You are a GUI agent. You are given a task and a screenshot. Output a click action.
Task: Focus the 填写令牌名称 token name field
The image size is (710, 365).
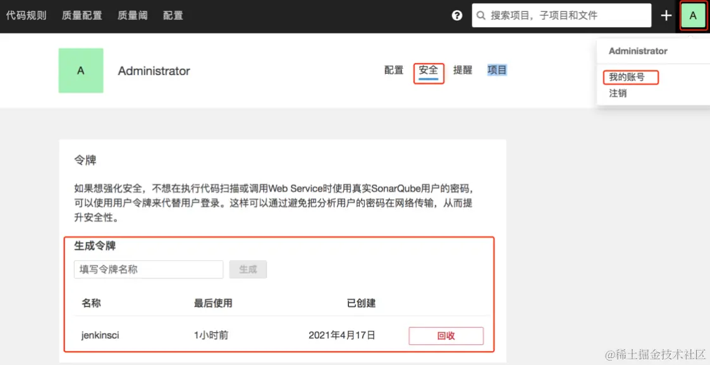tap(149, 270)
